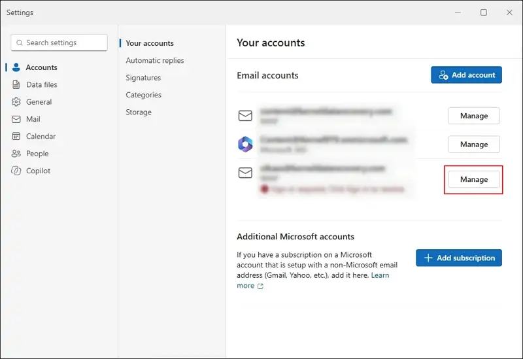Image resolution: width=523 pixels, height=359 pixels.
Task: Maximize the Settings window
Action: point(484,12)
